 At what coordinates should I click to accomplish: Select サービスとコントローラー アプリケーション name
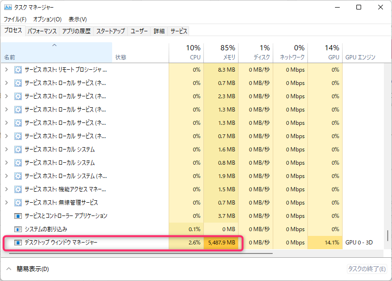tap(66, 216)
